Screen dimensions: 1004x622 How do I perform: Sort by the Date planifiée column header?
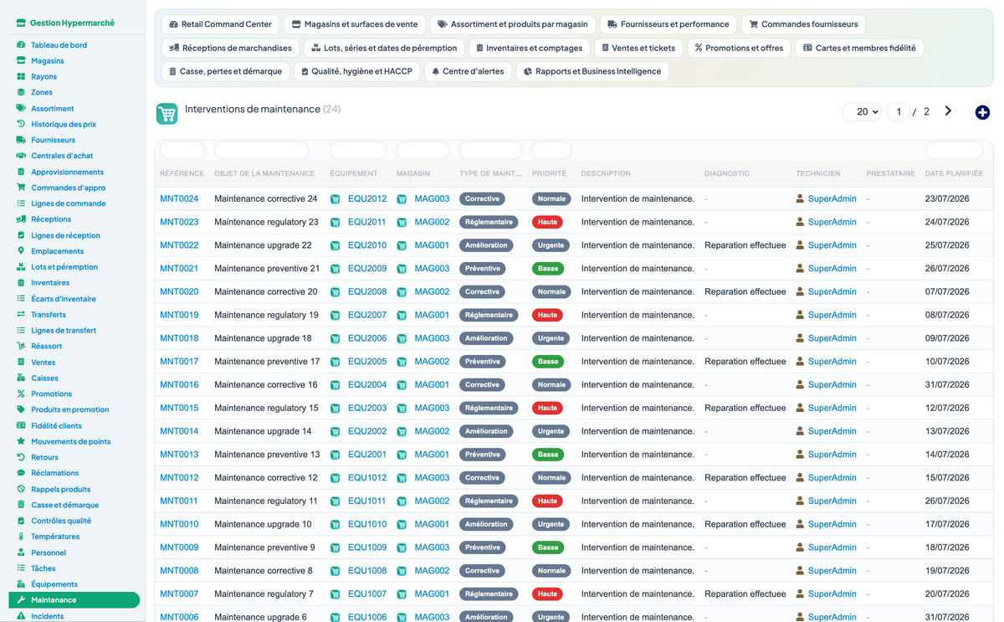954,173
